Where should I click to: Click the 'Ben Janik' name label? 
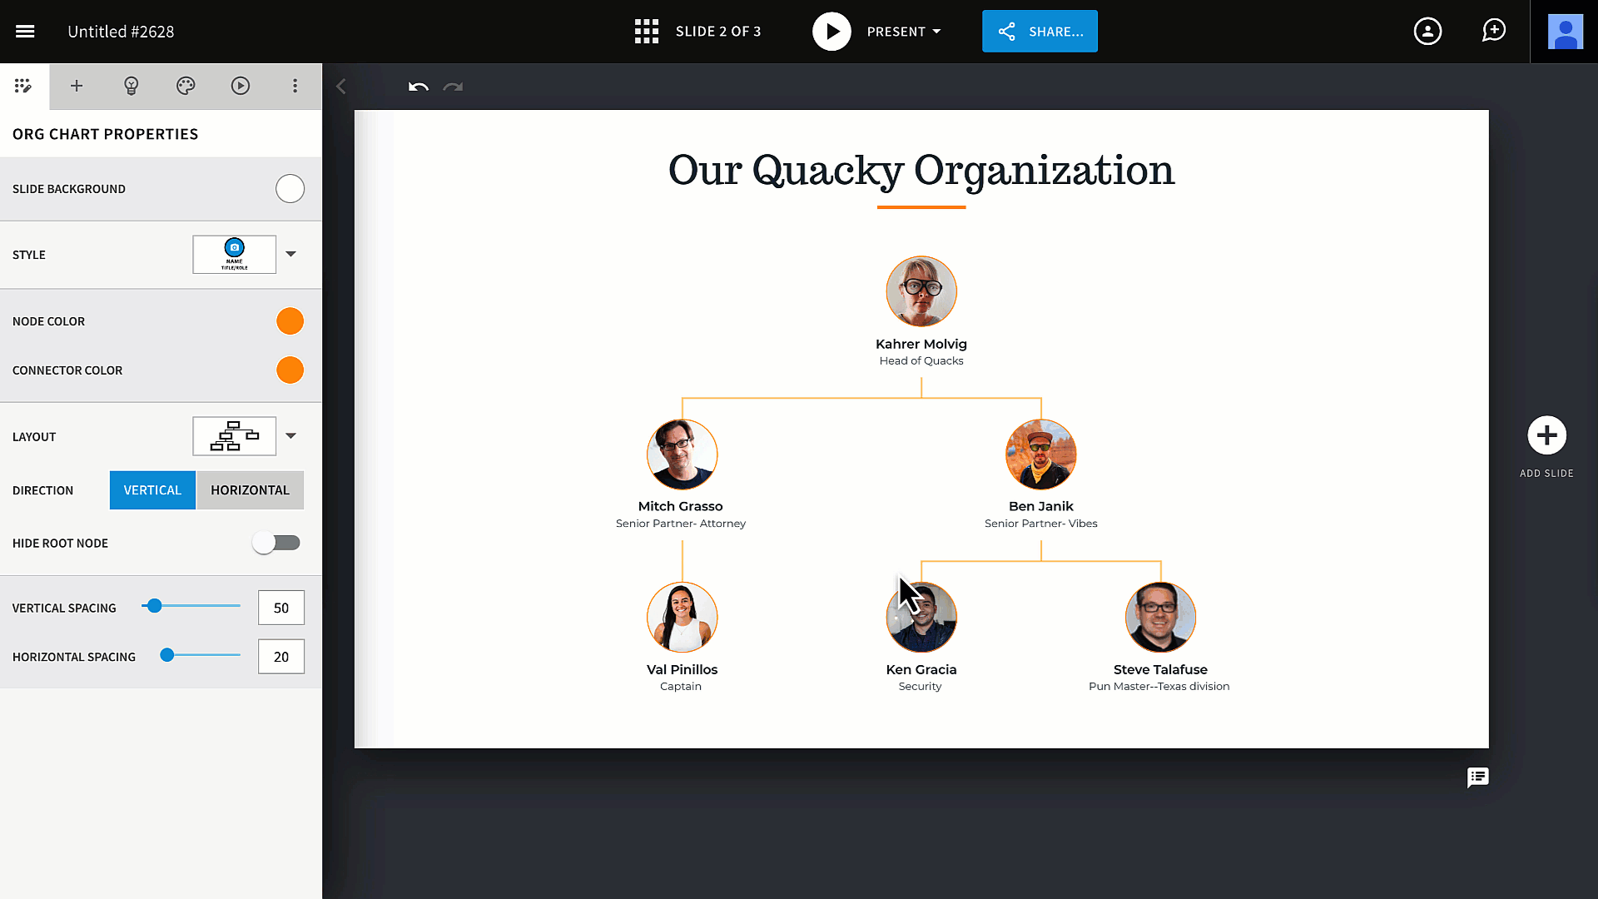coord(1040,506)
